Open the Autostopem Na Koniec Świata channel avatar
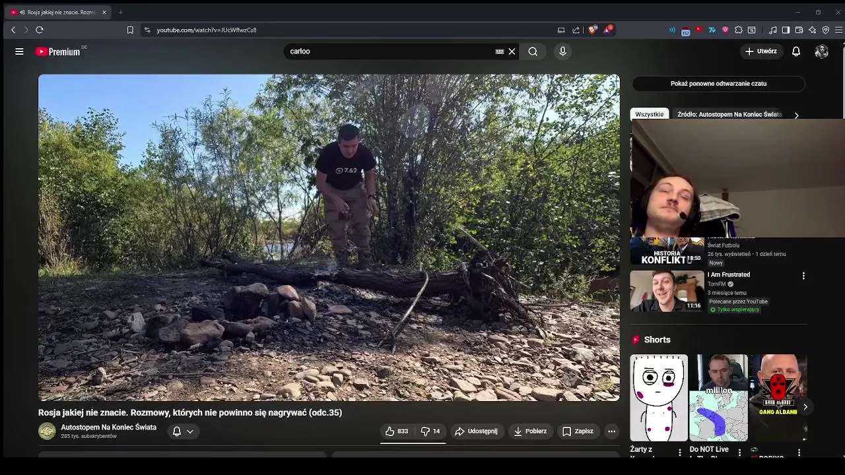 point(47,431)
